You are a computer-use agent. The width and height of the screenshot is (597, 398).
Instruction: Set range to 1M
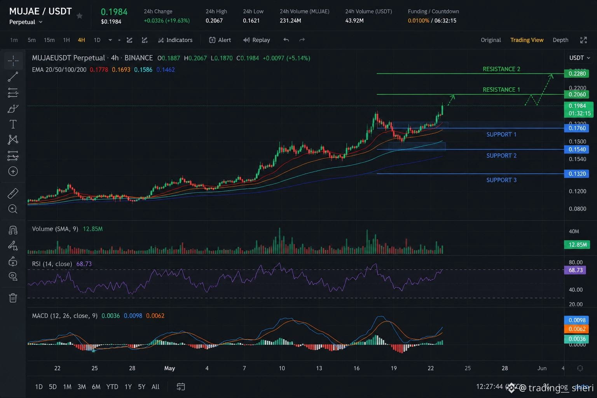click(67, 387)
